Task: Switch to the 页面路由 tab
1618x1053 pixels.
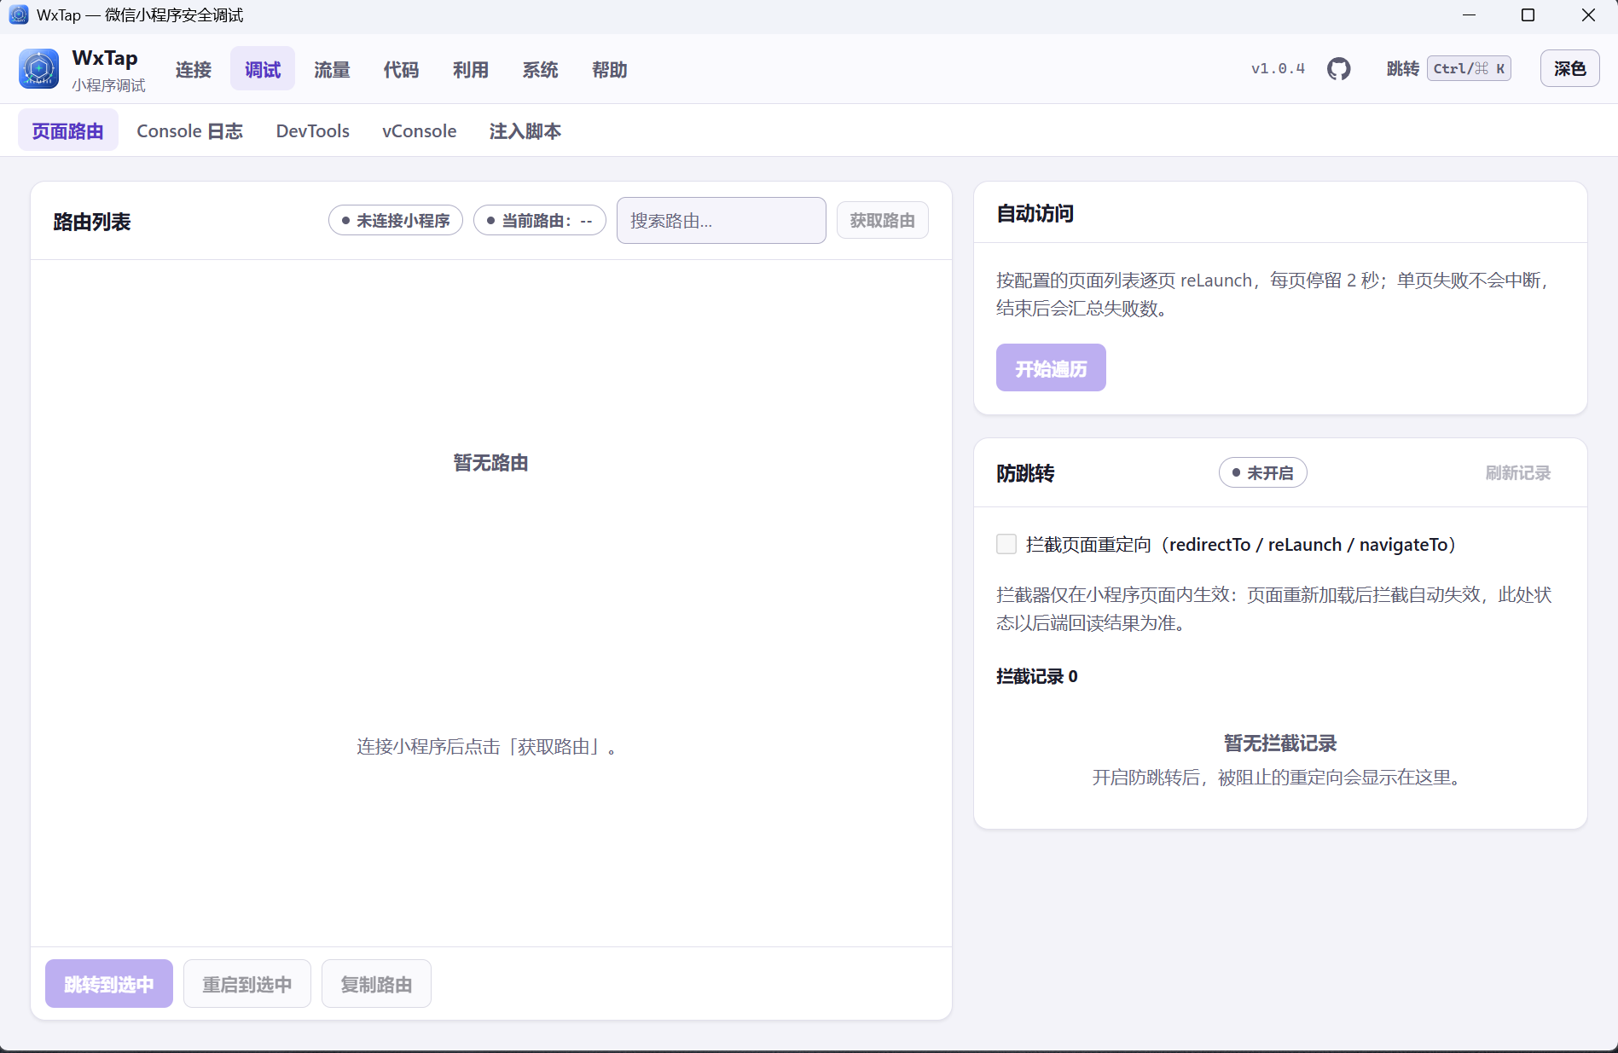Action: click(x=68, y=130)
